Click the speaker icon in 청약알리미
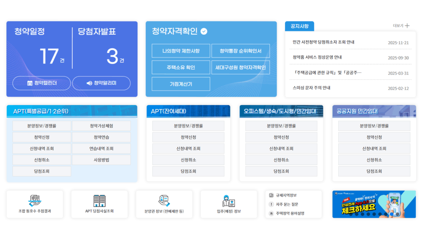 click(89, 83)
